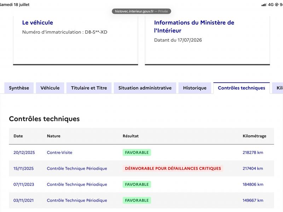Click the Informations du Ministère de l'Intérieur heading
Screen dimensions: 283x212
(194, 26)
